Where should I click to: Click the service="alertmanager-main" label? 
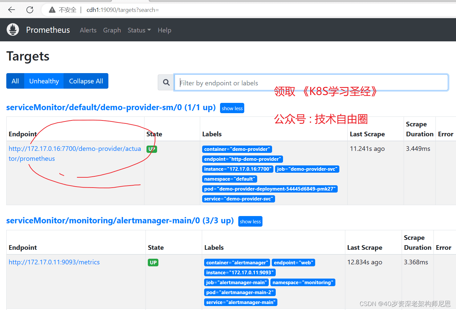click(241, 302)
